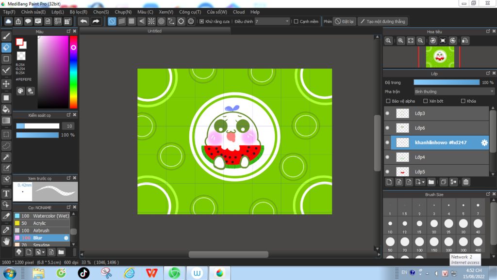
Task: Enable the Bảo vệ alpha checkbox
Action: point(388,101)
